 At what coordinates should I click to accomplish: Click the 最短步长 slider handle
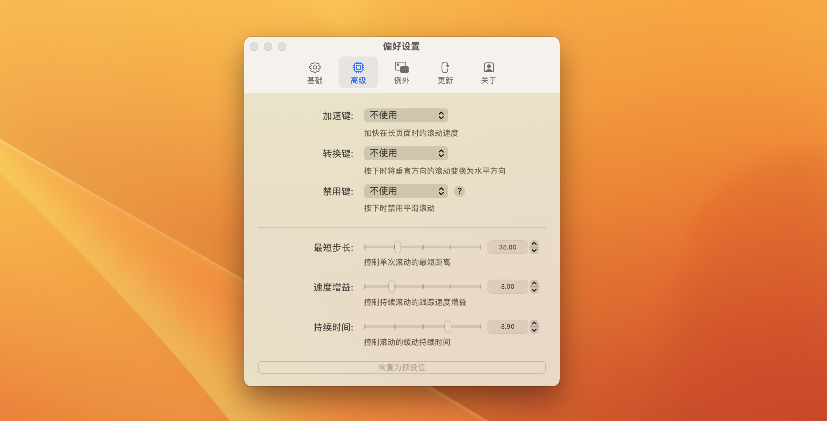[x=397, y=247]
